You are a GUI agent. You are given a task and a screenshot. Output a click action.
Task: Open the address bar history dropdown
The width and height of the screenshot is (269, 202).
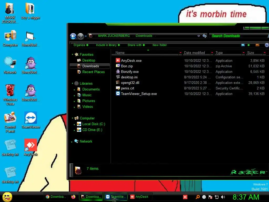(x=199, y=36)
